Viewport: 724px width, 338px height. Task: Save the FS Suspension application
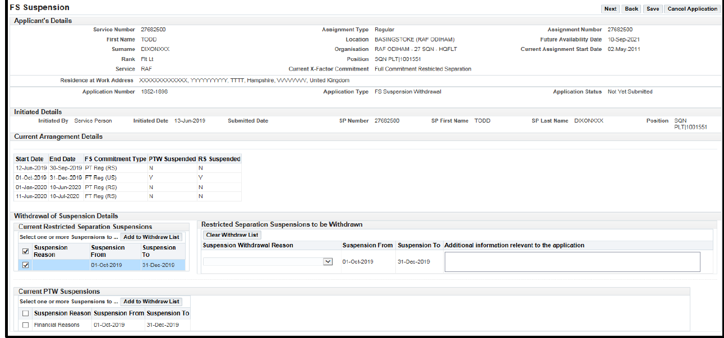(x=653, y=9)
